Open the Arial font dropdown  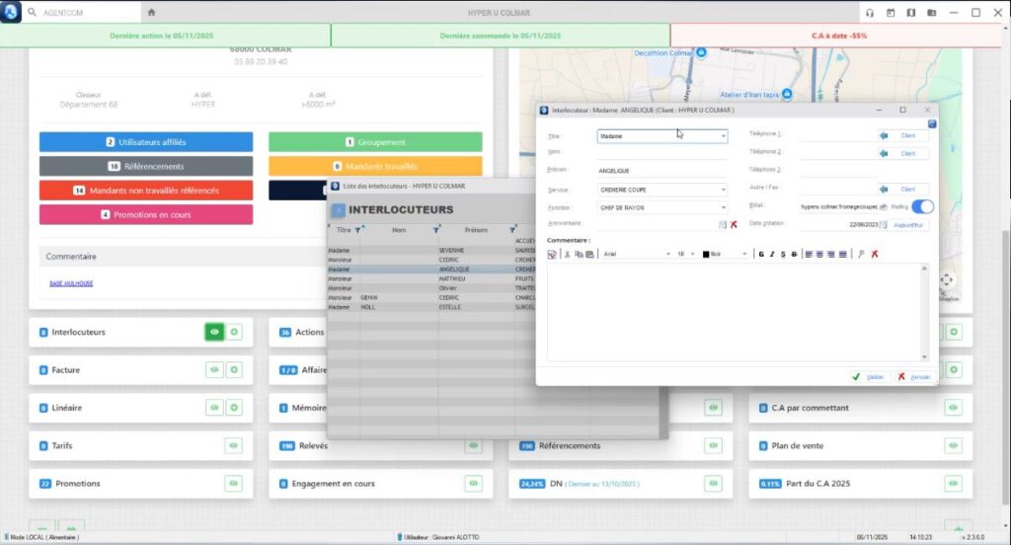(x=637, y=254)
